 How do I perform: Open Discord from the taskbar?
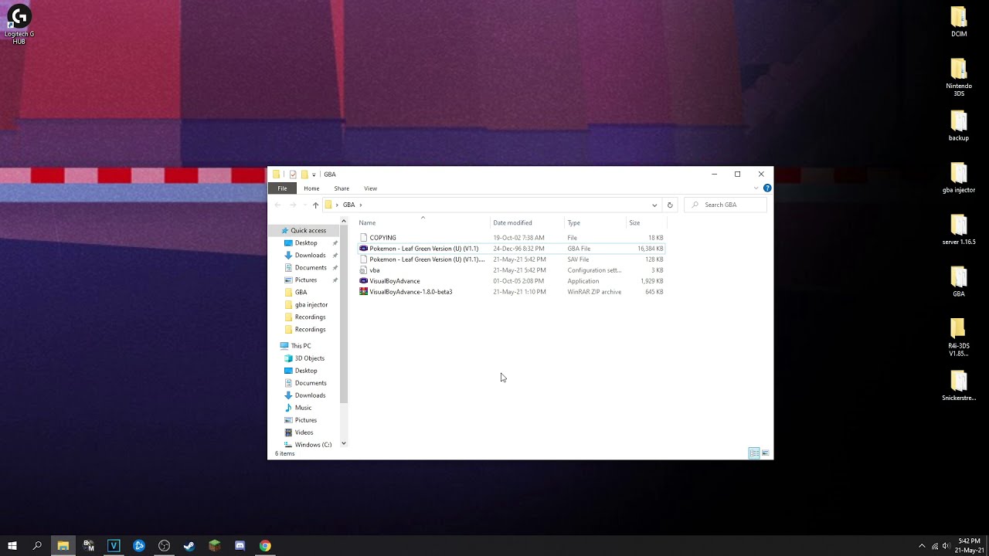[240, 545]
